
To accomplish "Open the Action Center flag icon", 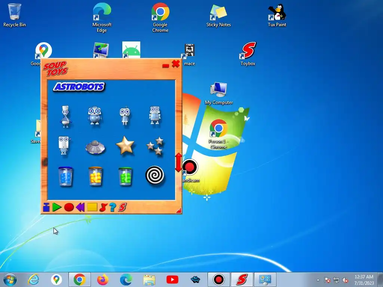I will (327, 280).
